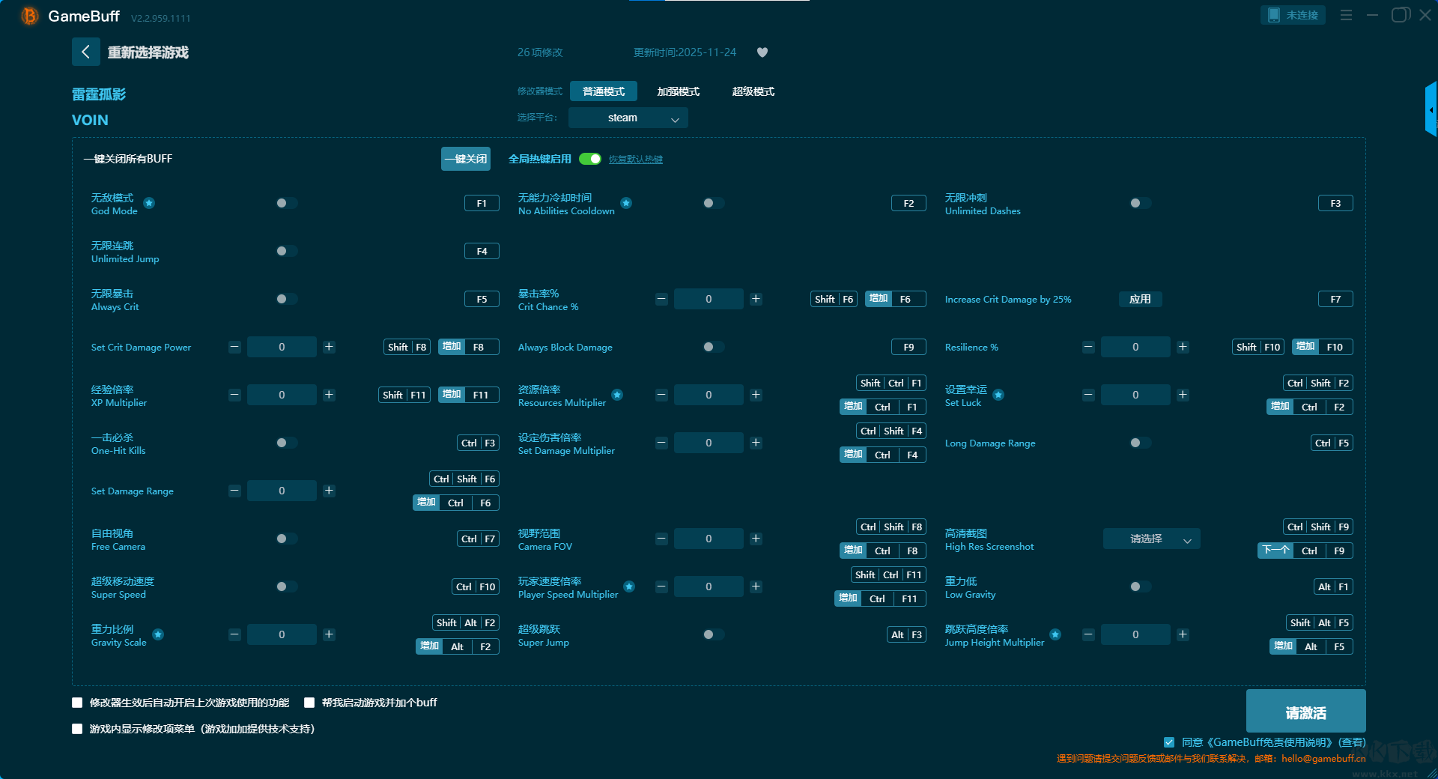This screenshot has width=1438, height=779.
Task: Click star badge next to Player Speed Multiplier
Action: 629,586
